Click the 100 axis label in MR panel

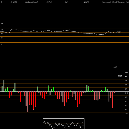126,72
